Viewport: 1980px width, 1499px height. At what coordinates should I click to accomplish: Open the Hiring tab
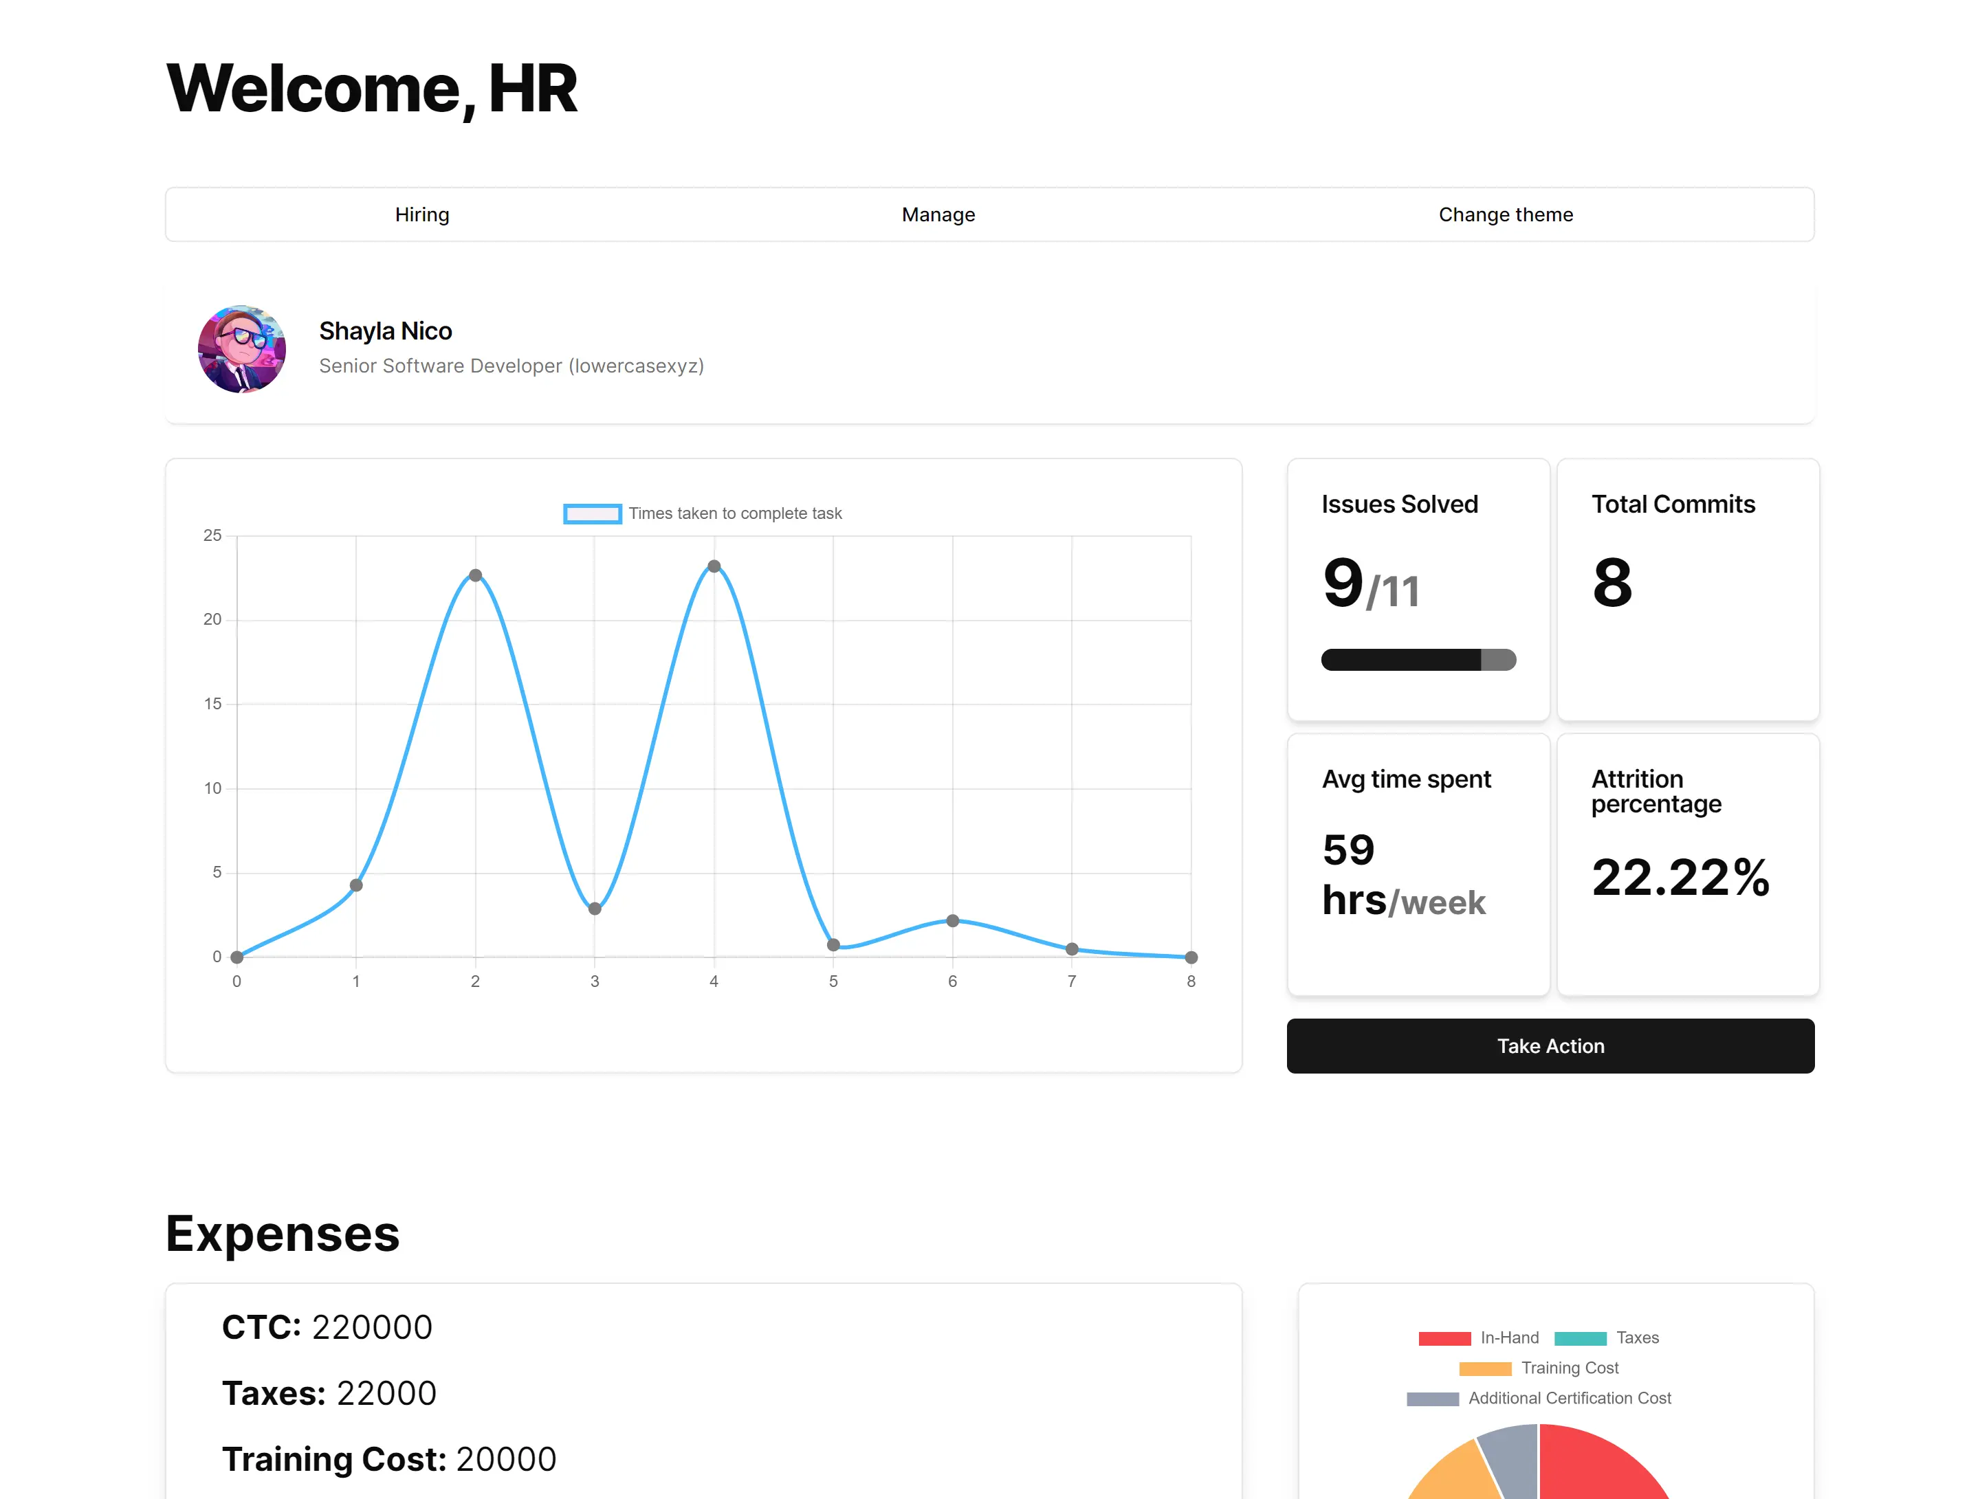coord(421,215)
